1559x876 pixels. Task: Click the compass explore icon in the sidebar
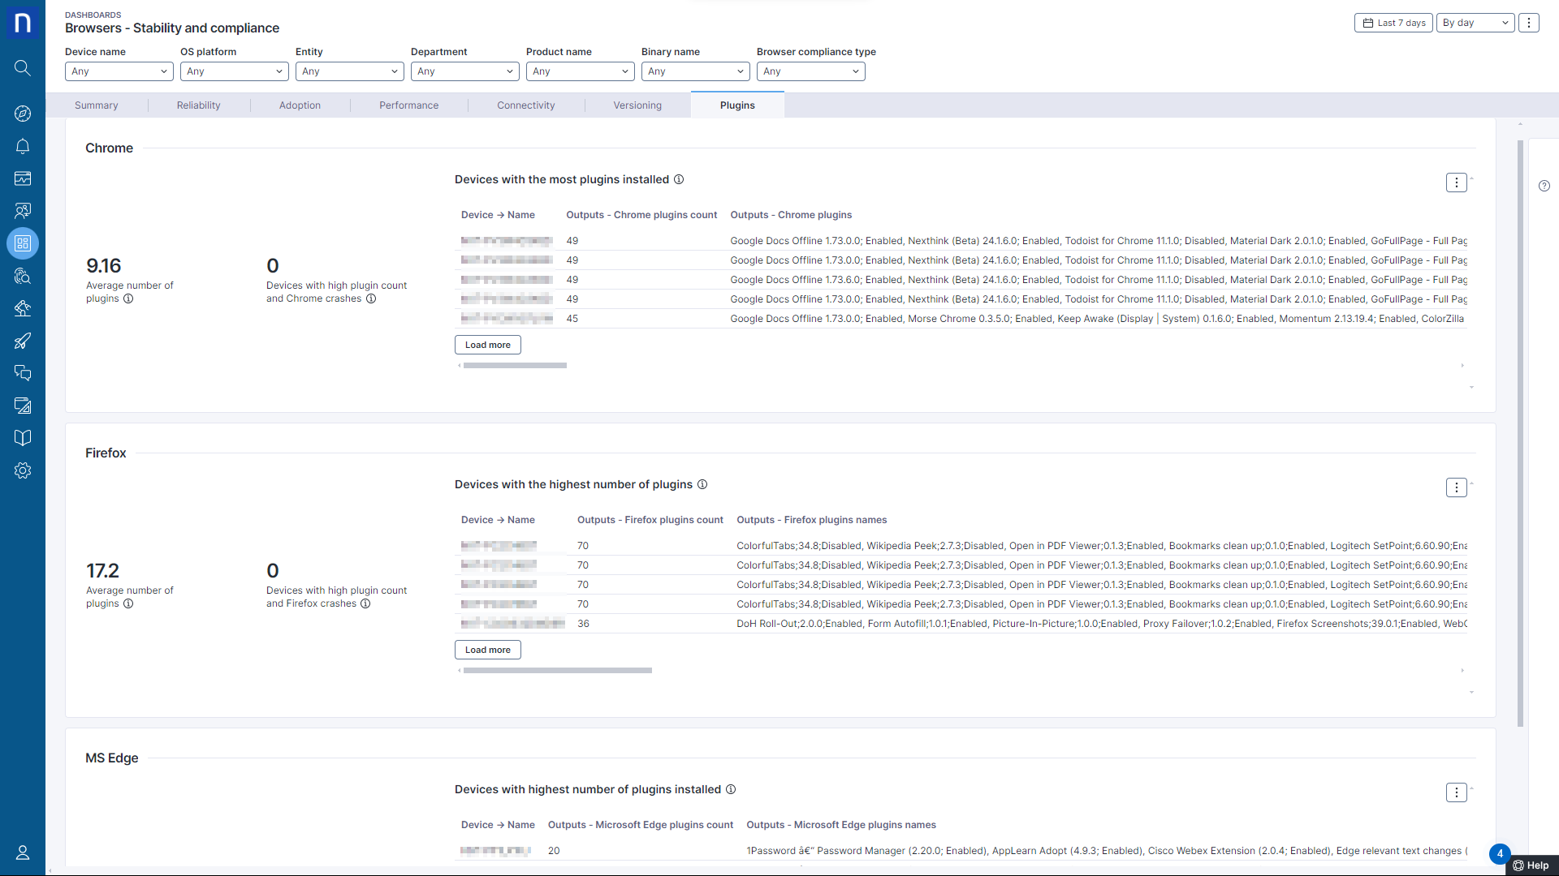point(23,114)
